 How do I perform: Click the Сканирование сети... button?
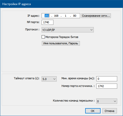[x=96, y=16]
